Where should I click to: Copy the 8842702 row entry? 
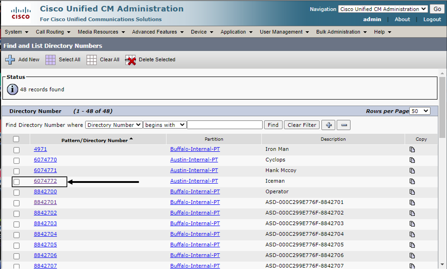tap(412, 213)
